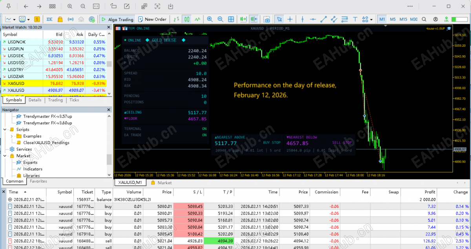Open the user account profile icon
The image size is (471, 249).
point(436,19)
